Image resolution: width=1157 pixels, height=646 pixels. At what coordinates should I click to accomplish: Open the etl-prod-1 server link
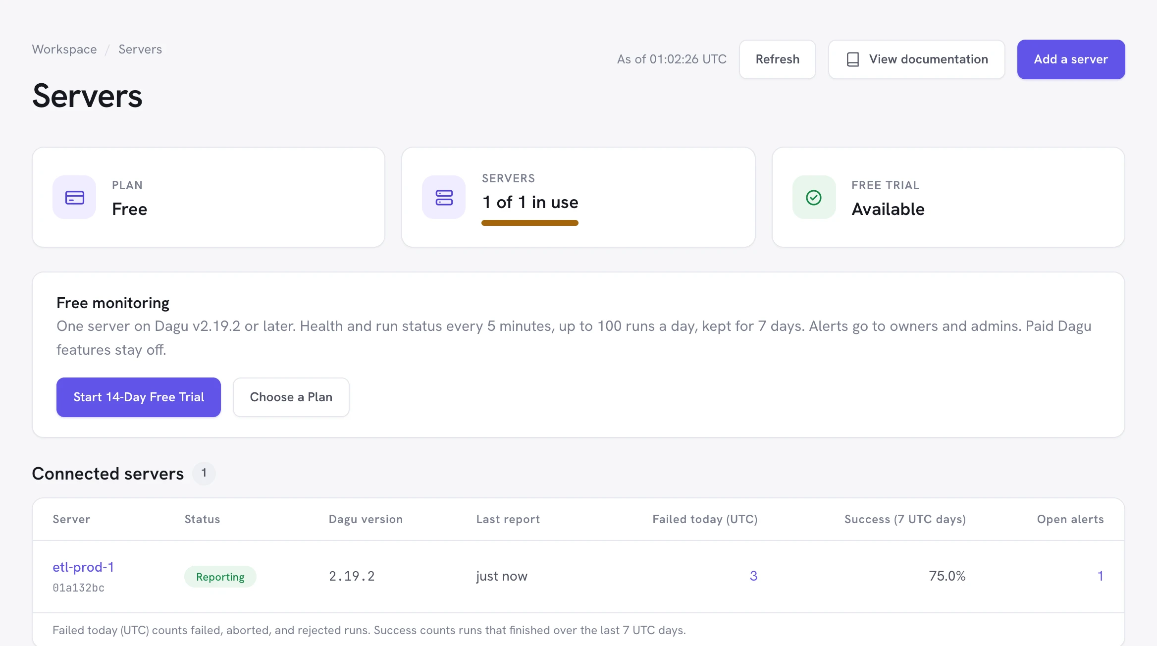[x=83, y=567]
